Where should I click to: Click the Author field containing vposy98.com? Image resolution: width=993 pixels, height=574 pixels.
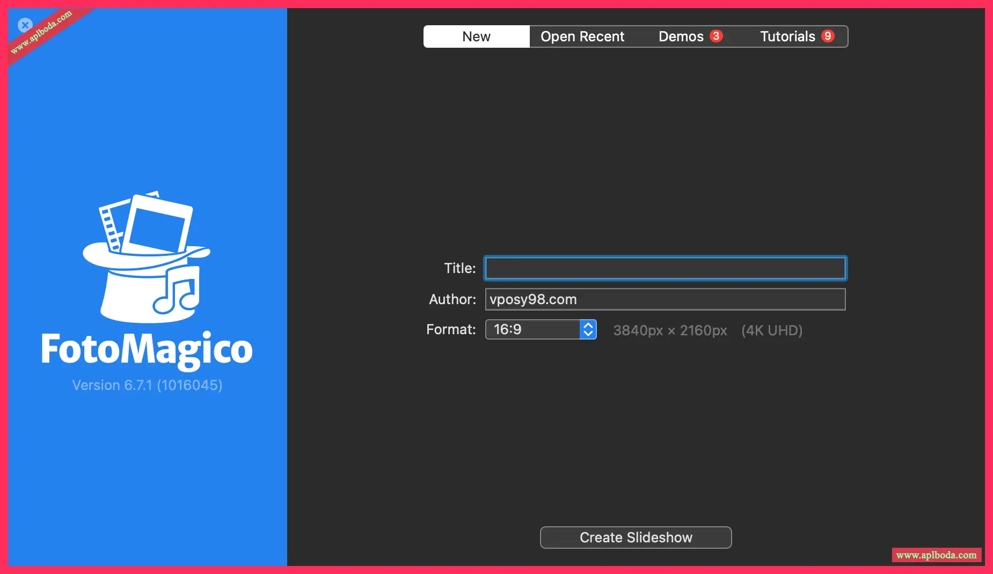[665, 299]
